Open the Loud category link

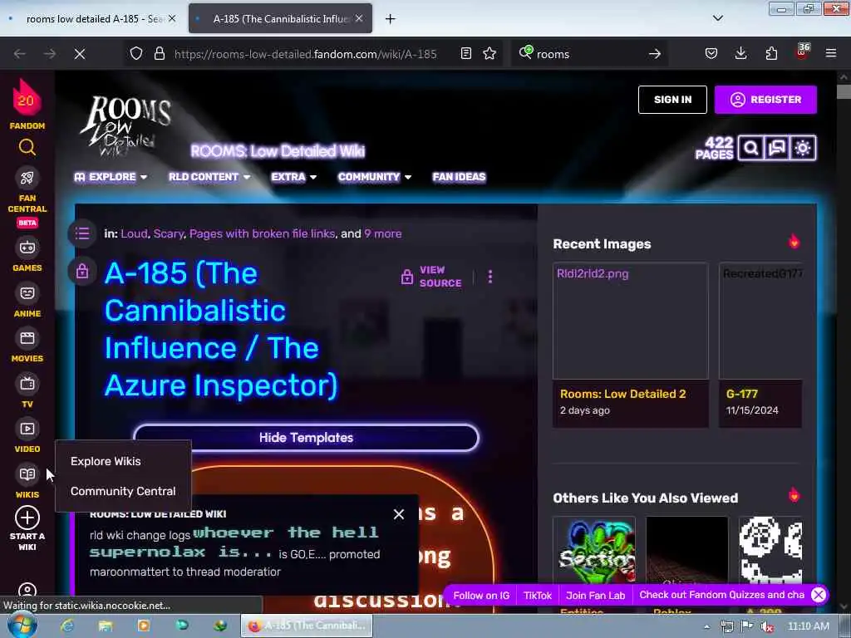coord(134,233)
